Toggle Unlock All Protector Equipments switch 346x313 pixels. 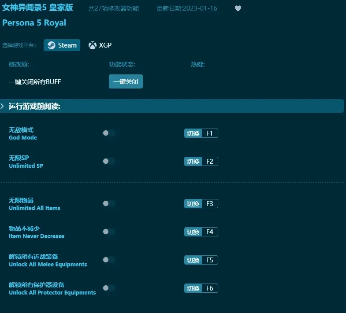coord(109,288)
